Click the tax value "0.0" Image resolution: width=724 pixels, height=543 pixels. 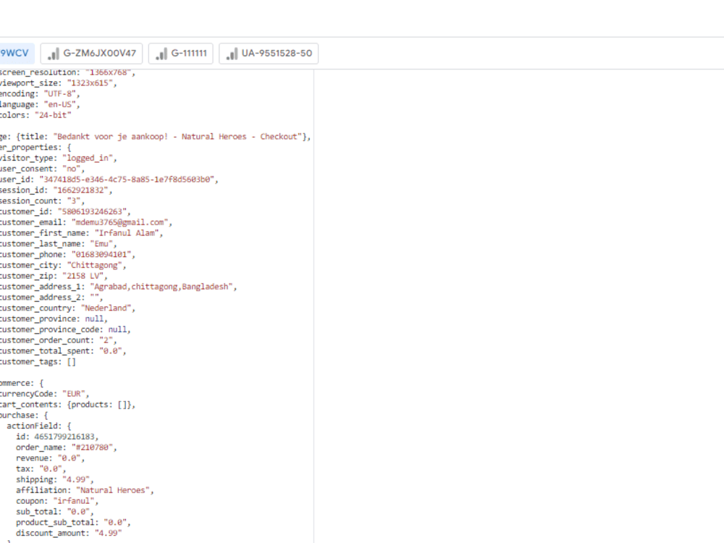pos(51,468)
